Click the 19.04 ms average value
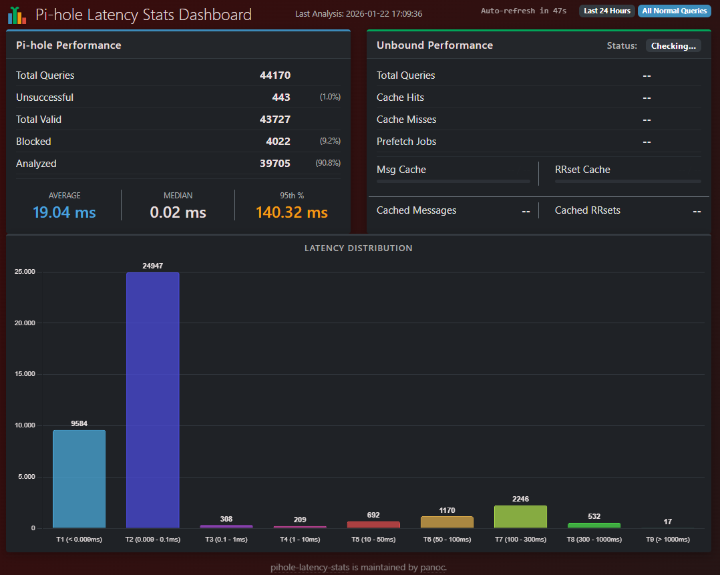 64,212
